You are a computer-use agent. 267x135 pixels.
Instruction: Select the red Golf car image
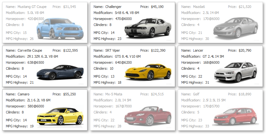click(235, 116)
